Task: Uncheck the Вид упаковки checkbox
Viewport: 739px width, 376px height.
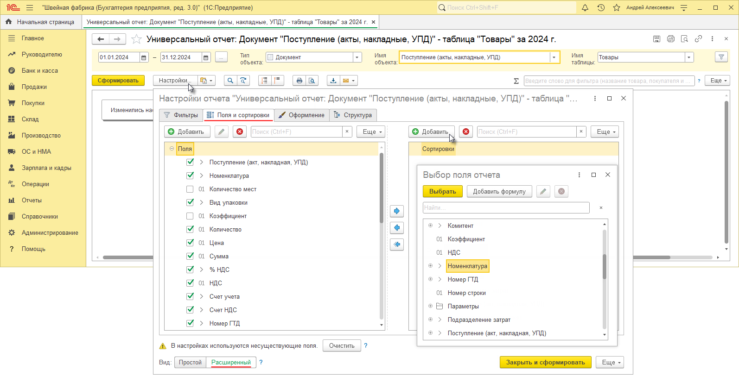Action: [190, 202]
